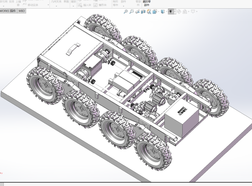The image size is (252, 186).
Task: Click the 爆炸块 (Explode Block) tool
Action: tap(100, 5)
